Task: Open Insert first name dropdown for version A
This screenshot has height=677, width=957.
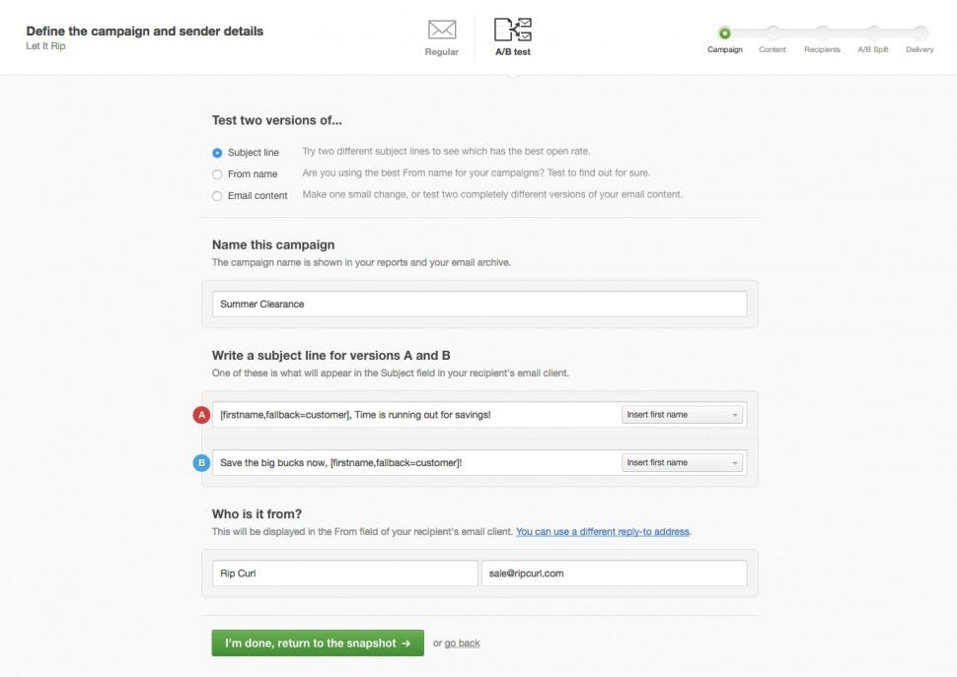Action: (x=682, y=415)
